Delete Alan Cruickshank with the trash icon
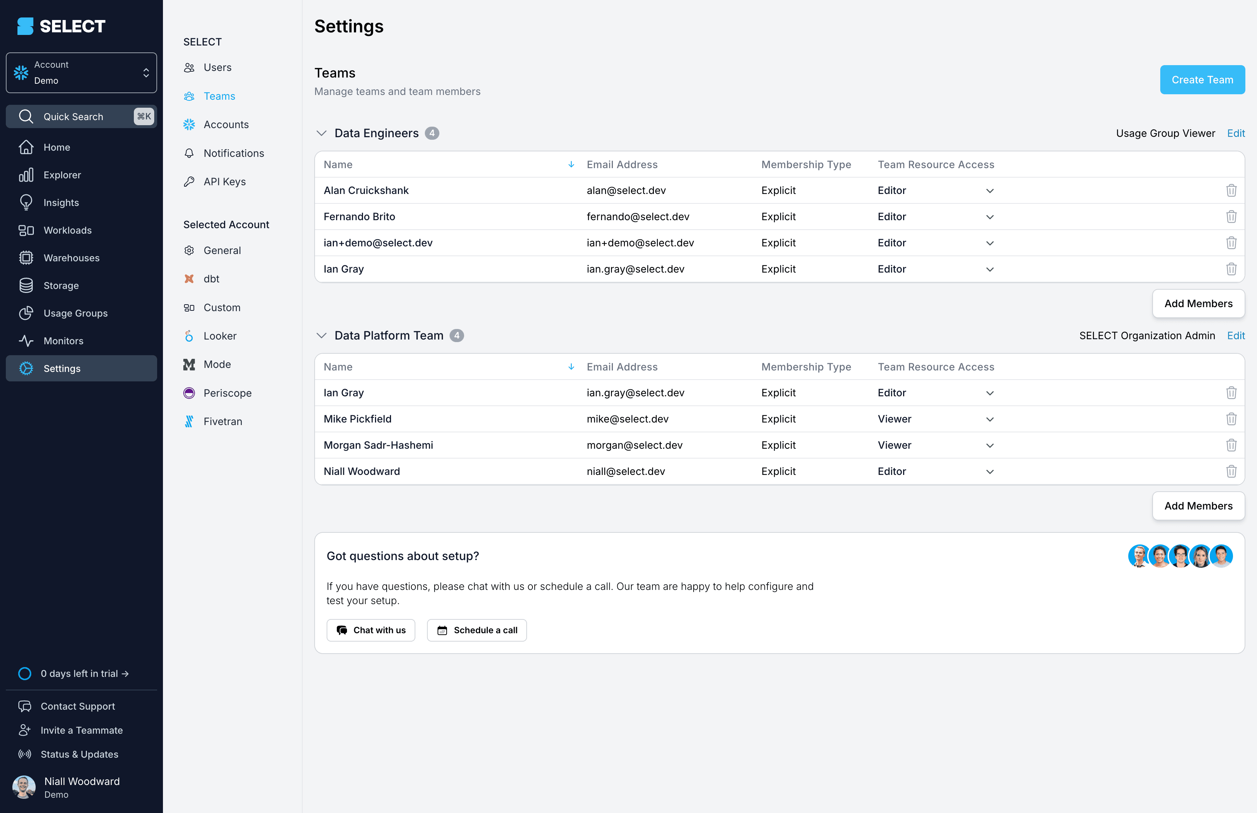Viewport: 1257px width, 813px height. (x=1231, y=190)
